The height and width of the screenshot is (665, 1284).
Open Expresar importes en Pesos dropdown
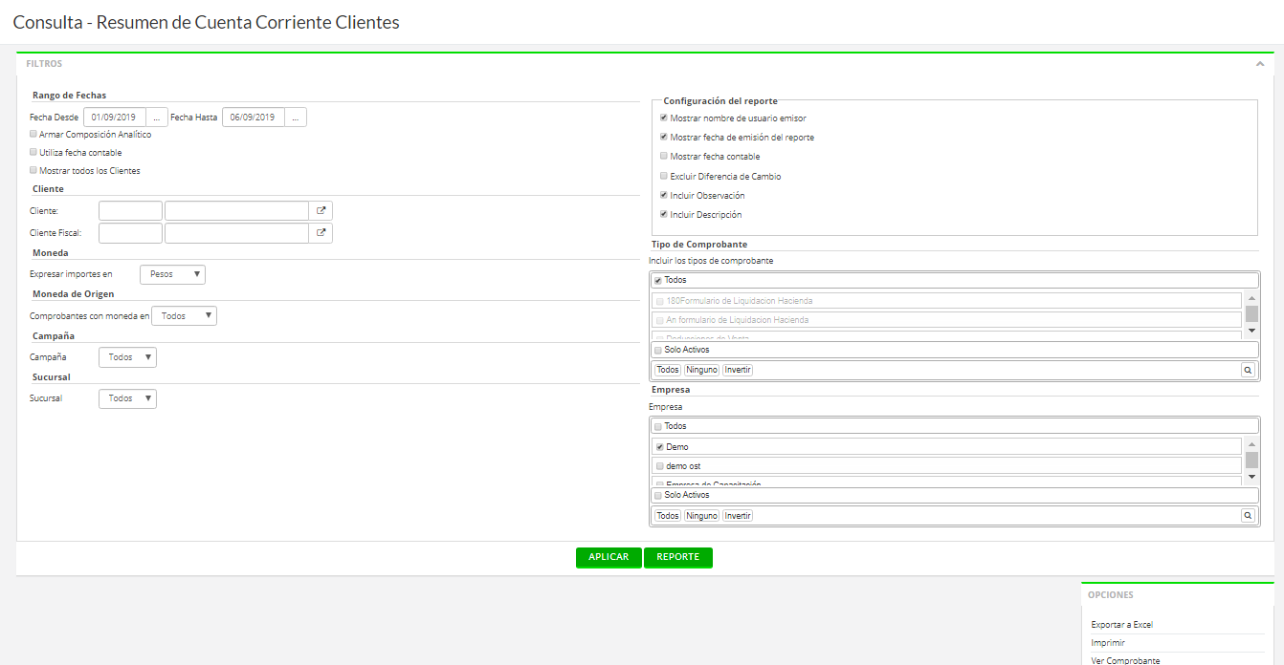(172, 274)
